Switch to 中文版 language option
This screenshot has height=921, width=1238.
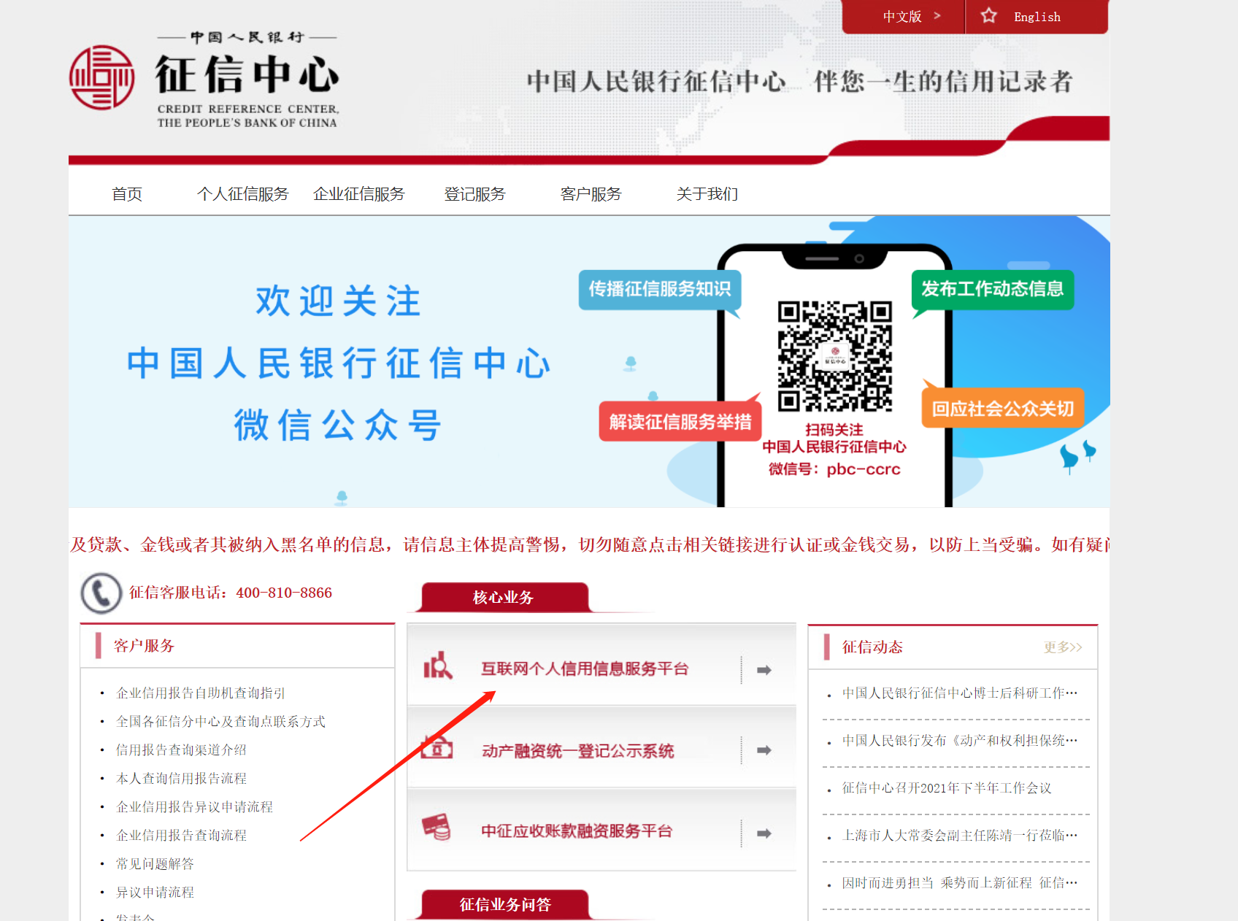[x=904, y=17]
